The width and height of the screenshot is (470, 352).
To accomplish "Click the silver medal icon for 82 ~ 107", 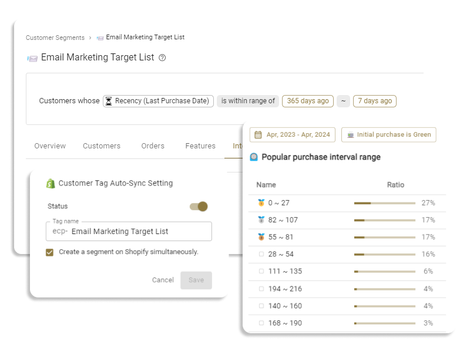I will click(x=261, y=220).
